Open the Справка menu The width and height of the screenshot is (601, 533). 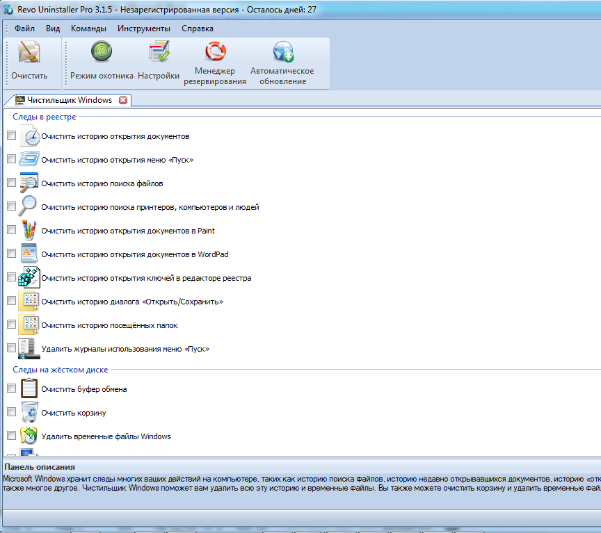pos(198,28)
